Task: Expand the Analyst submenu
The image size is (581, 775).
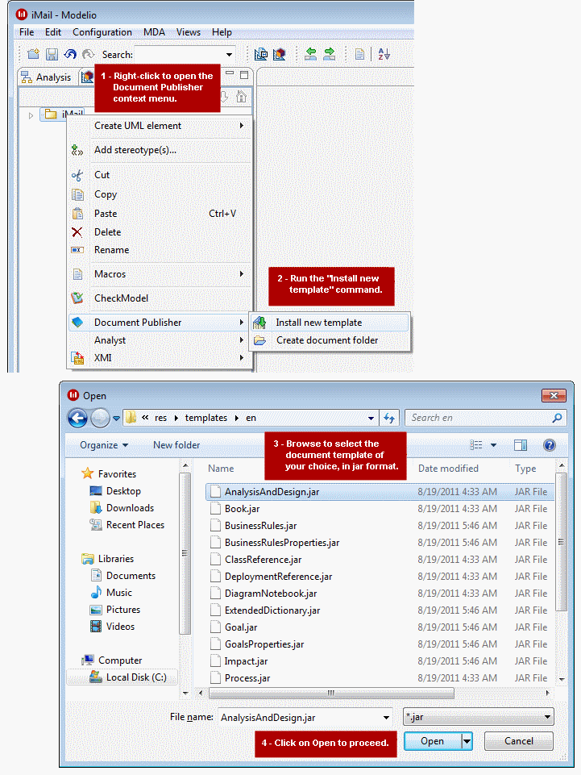Action: coord(159,340)
